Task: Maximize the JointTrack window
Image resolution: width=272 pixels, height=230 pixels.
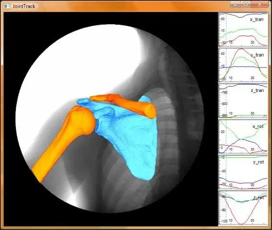Action: (246, 5)
